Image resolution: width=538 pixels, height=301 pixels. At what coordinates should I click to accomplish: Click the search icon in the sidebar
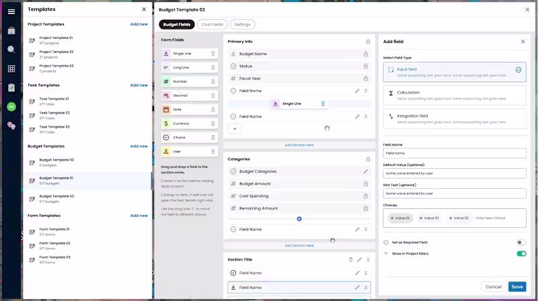[x=11, y=49]
